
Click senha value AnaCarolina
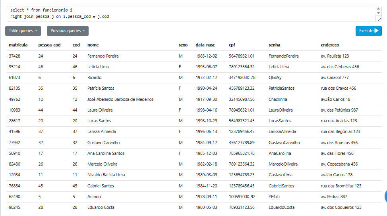pyautogui.click(x=280, y=153)
